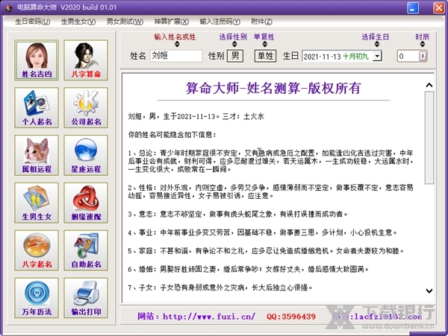The height and width of the screenshot is (336, 448).
Task: Click the 时辰 hour value field
Action: [x=408, y=56]
